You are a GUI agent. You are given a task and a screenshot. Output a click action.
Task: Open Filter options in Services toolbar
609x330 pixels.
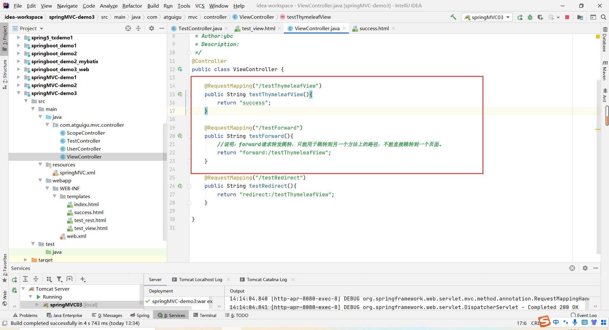(59, 279)
